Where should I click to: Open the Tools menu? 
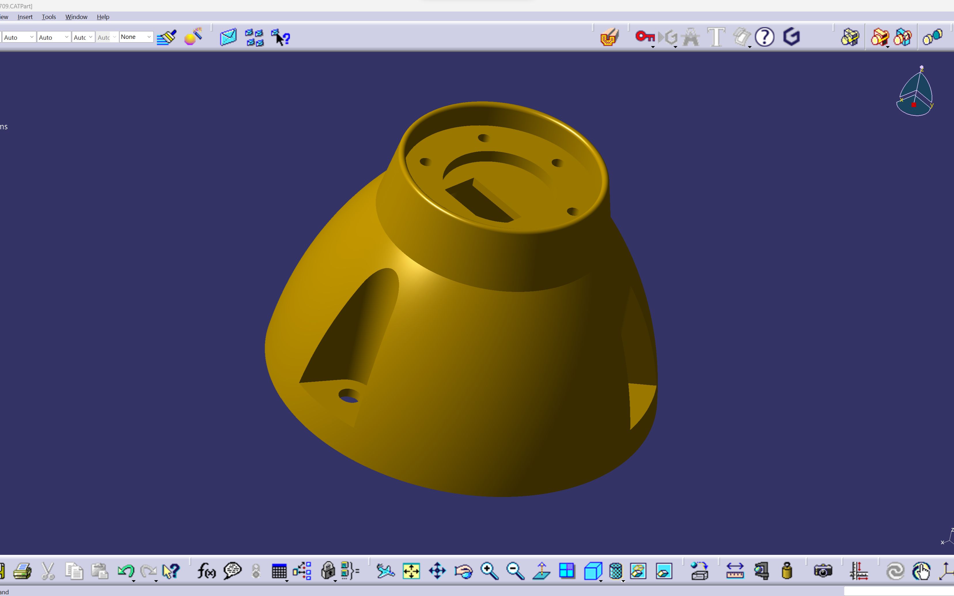[49, 17]
